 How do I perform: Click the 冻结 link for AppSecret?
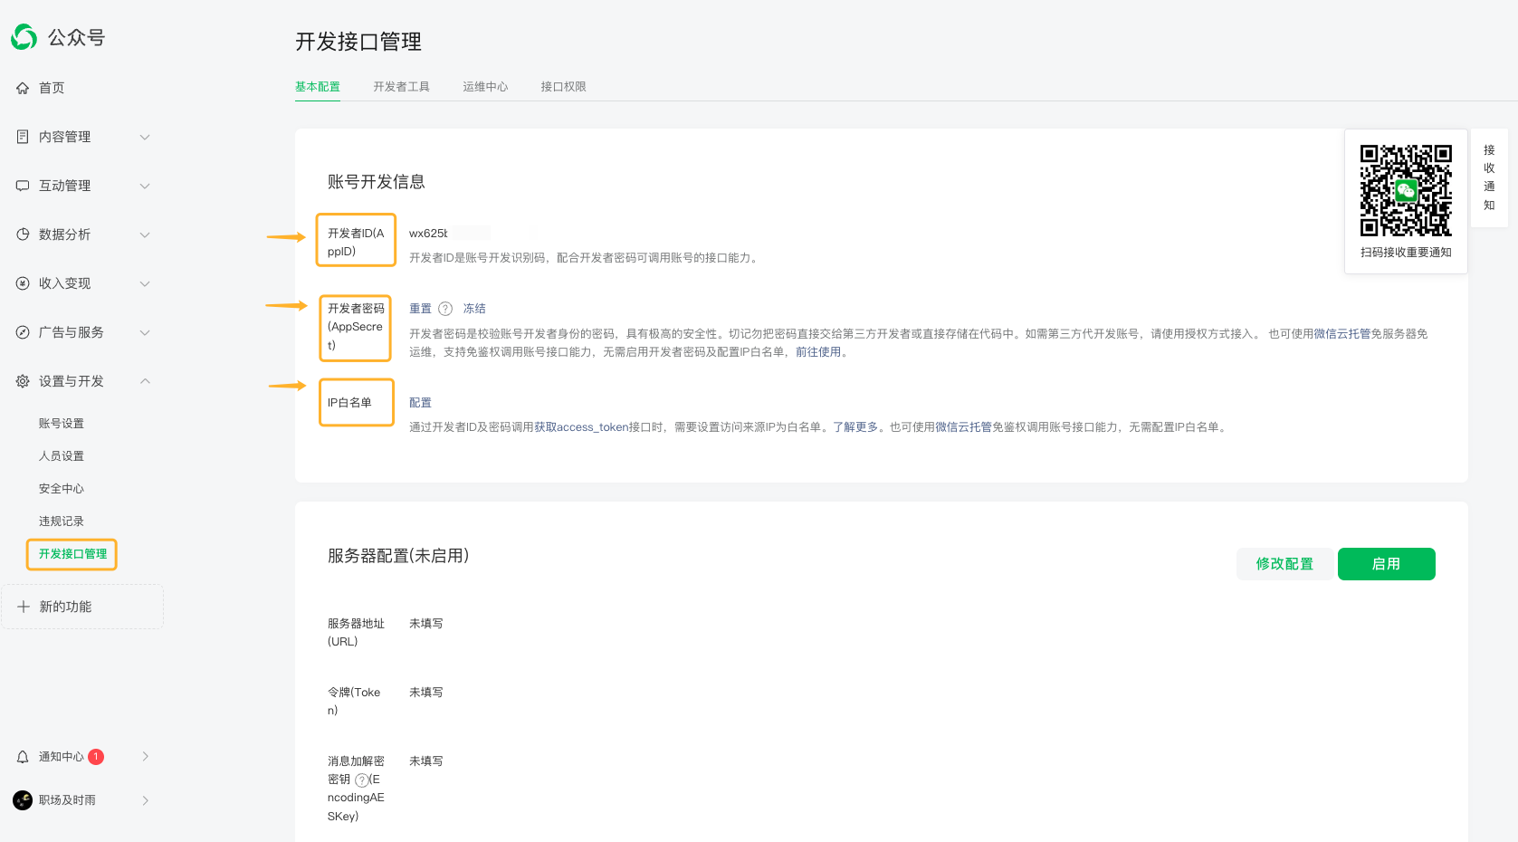474,309
